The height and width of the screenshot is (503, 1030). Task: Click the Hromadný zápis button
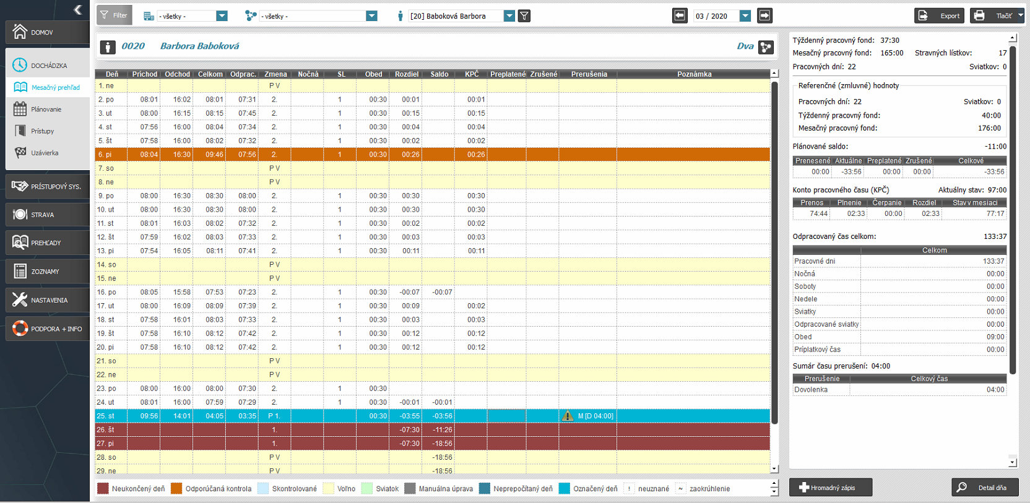831,488
